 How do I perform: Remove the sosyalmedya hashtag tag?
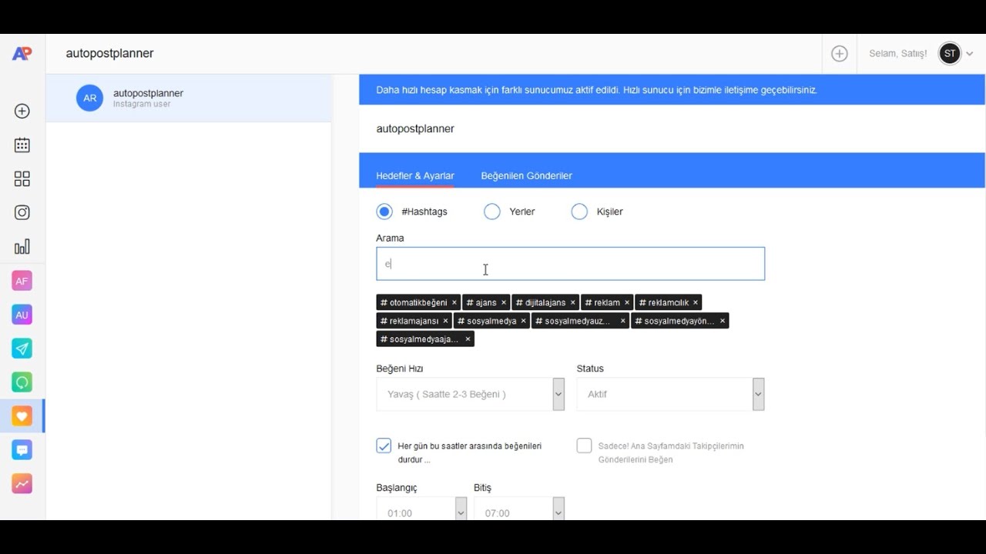(x=523, y=321)
